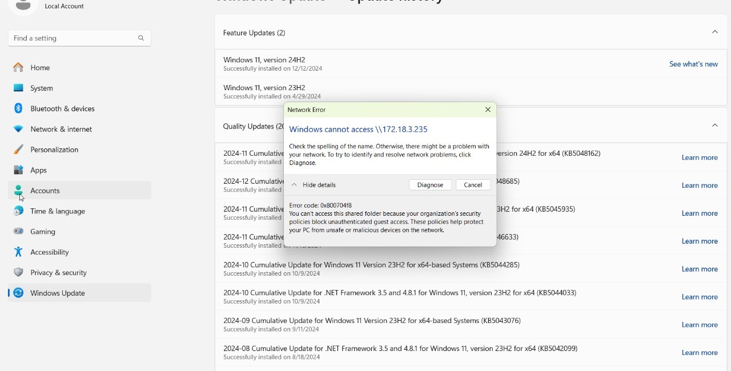Select Accounts label in the sidebar
731x371 pixels.
coord(45,191)
